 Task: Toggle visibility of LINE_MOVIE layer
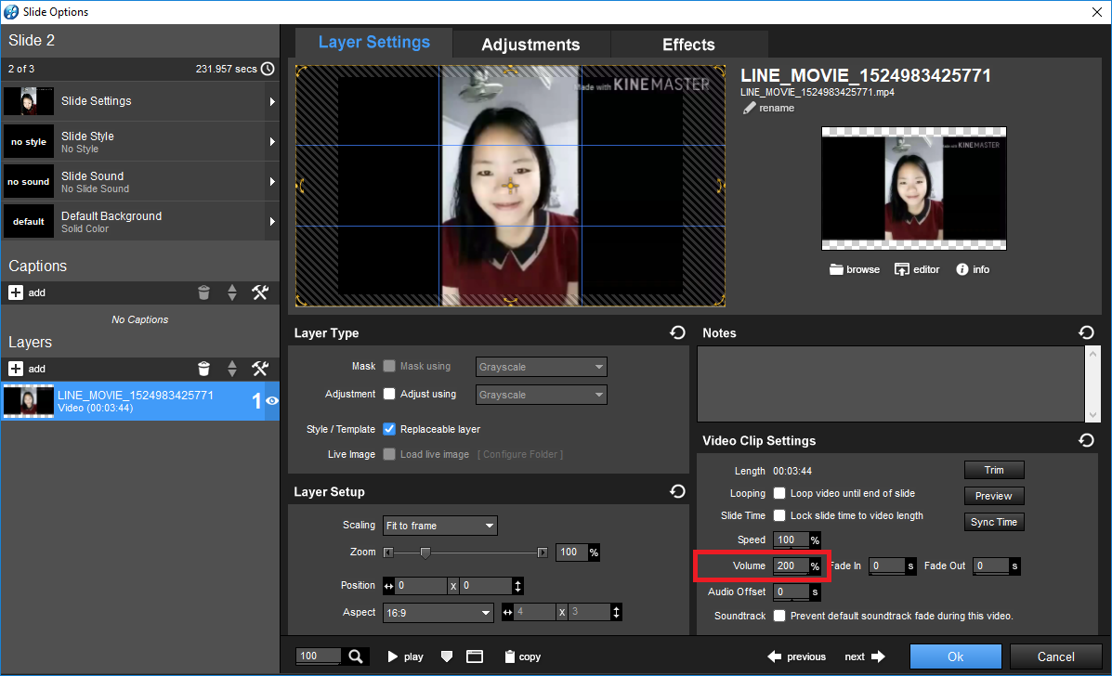coord(272,401)
